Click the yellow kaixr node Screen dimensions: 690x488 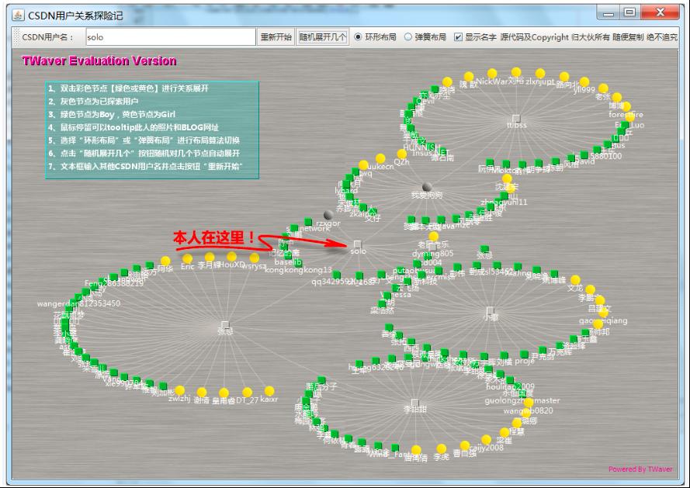[269, 391]
